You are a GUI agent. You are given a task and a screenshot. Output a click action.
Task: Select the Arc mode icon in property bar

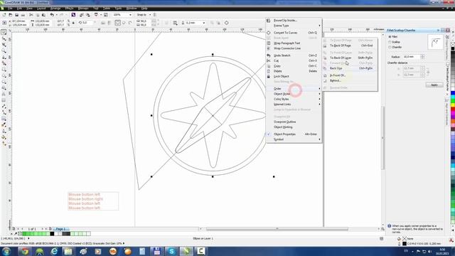click(130, 23)
